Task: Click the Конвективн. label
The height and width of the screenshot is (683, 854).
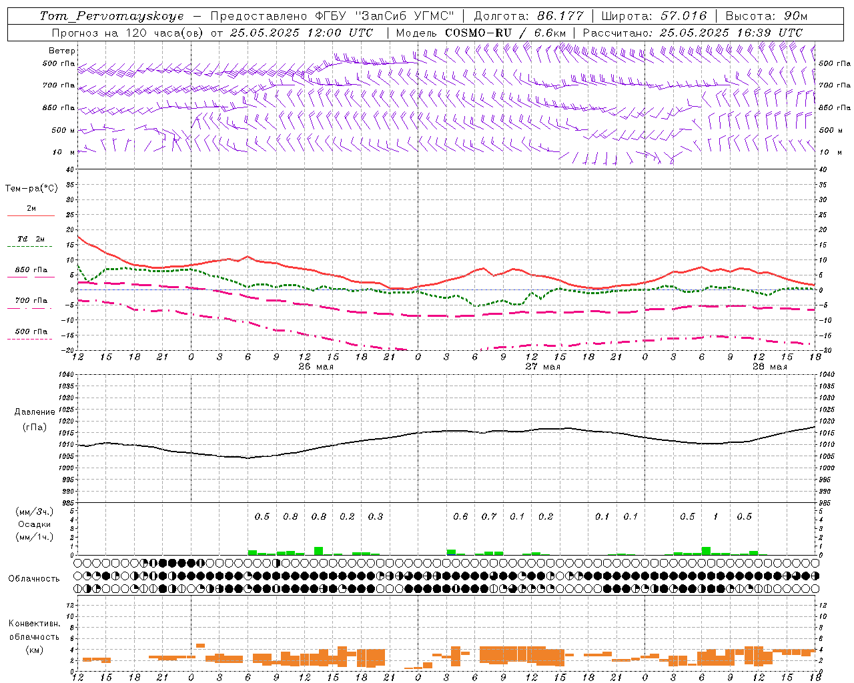Action: [x=34, y=624]
